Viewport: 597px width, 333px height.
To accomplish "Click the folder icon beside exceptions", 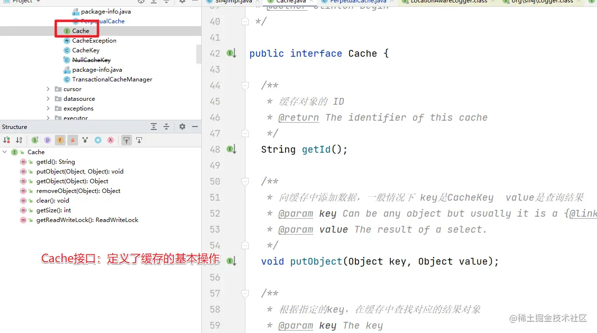I will 58,109.
